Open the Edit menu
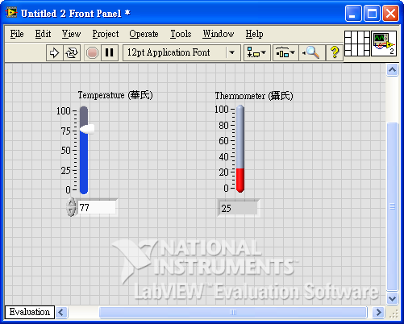 (x=43, y=34)
